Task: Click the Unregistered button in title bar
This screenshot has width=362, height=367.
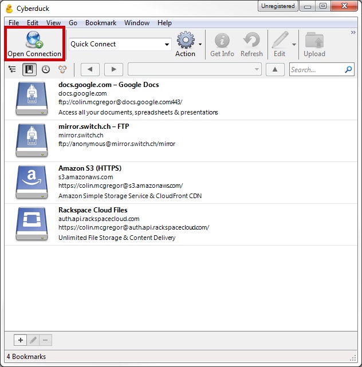Action: coord(278,6)
